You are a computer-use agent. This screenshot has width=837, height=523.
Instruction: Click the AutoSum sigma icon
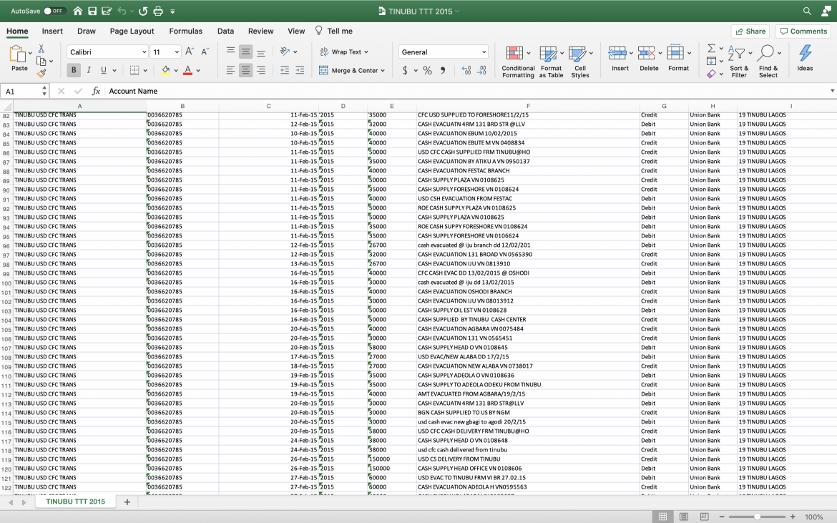(x=712, y=49)
